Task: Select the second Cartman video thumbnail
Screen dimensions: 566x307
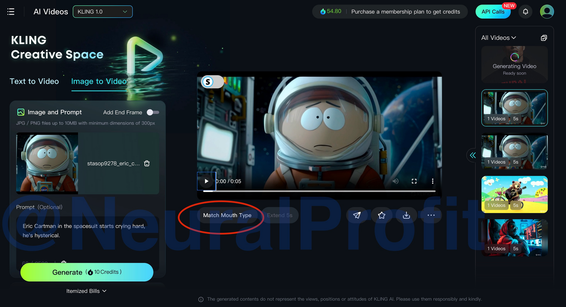Action: [515, 151]
